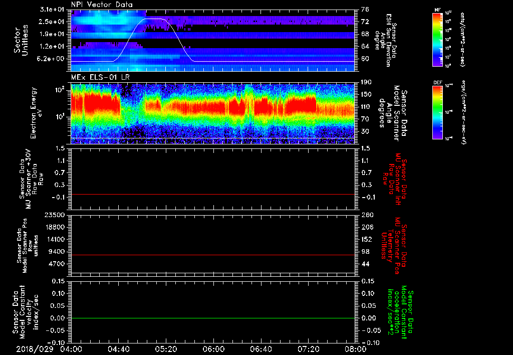
Task: Click the 06:00 time axis label
Action: point(213,349)
